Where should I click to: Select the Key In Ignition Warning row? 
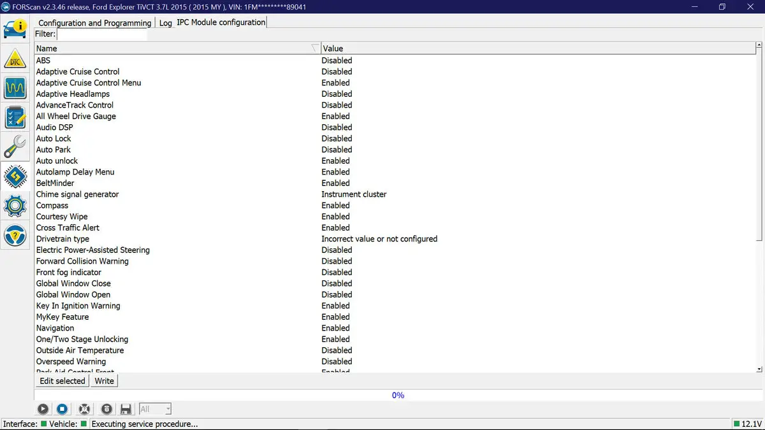(x=395, y=306)
